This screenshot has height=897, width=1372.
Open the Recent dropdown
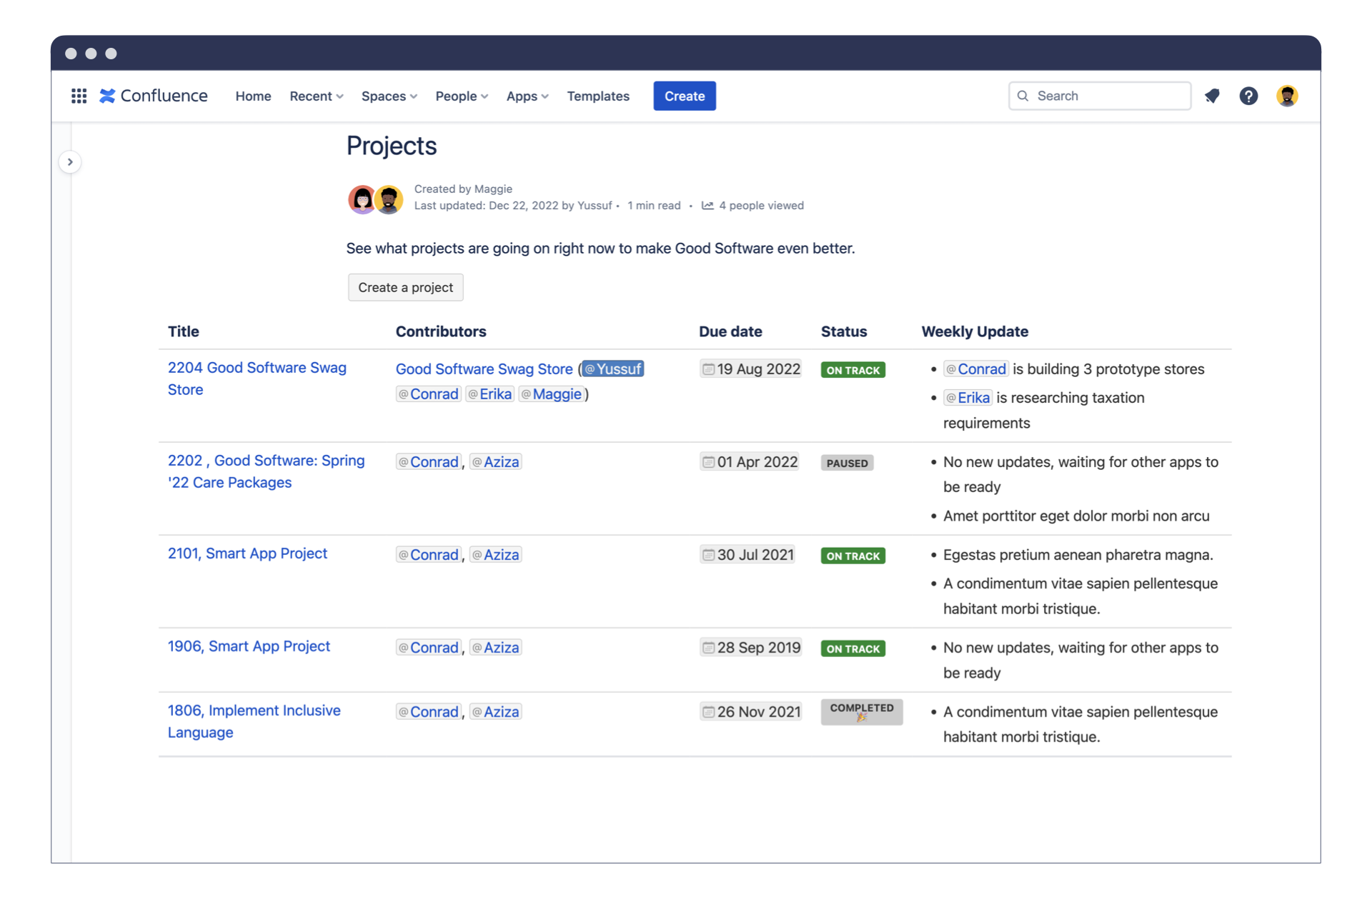tap(317, 96)
